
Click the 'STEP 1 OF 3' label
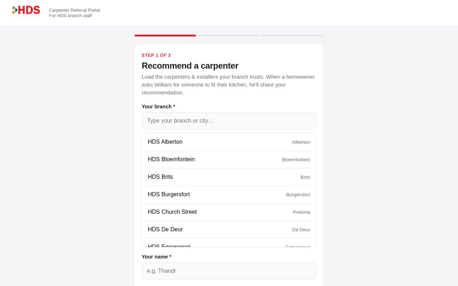(x=156, y=55)
